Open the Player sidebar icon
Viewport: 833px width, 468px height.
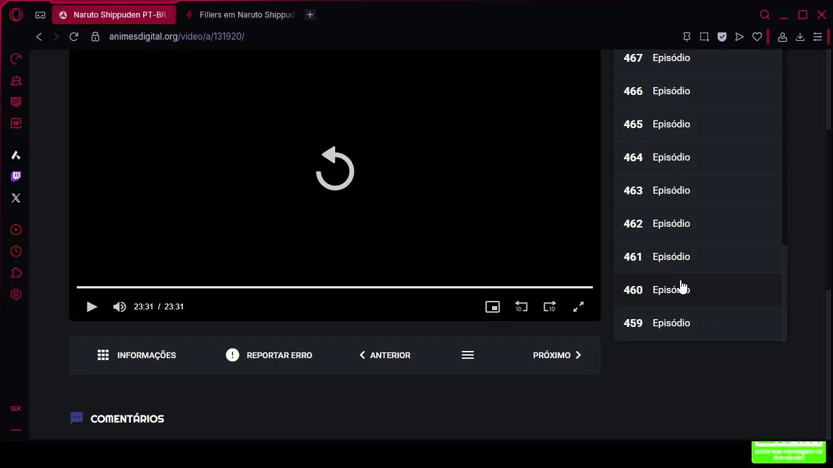(16, 230)
